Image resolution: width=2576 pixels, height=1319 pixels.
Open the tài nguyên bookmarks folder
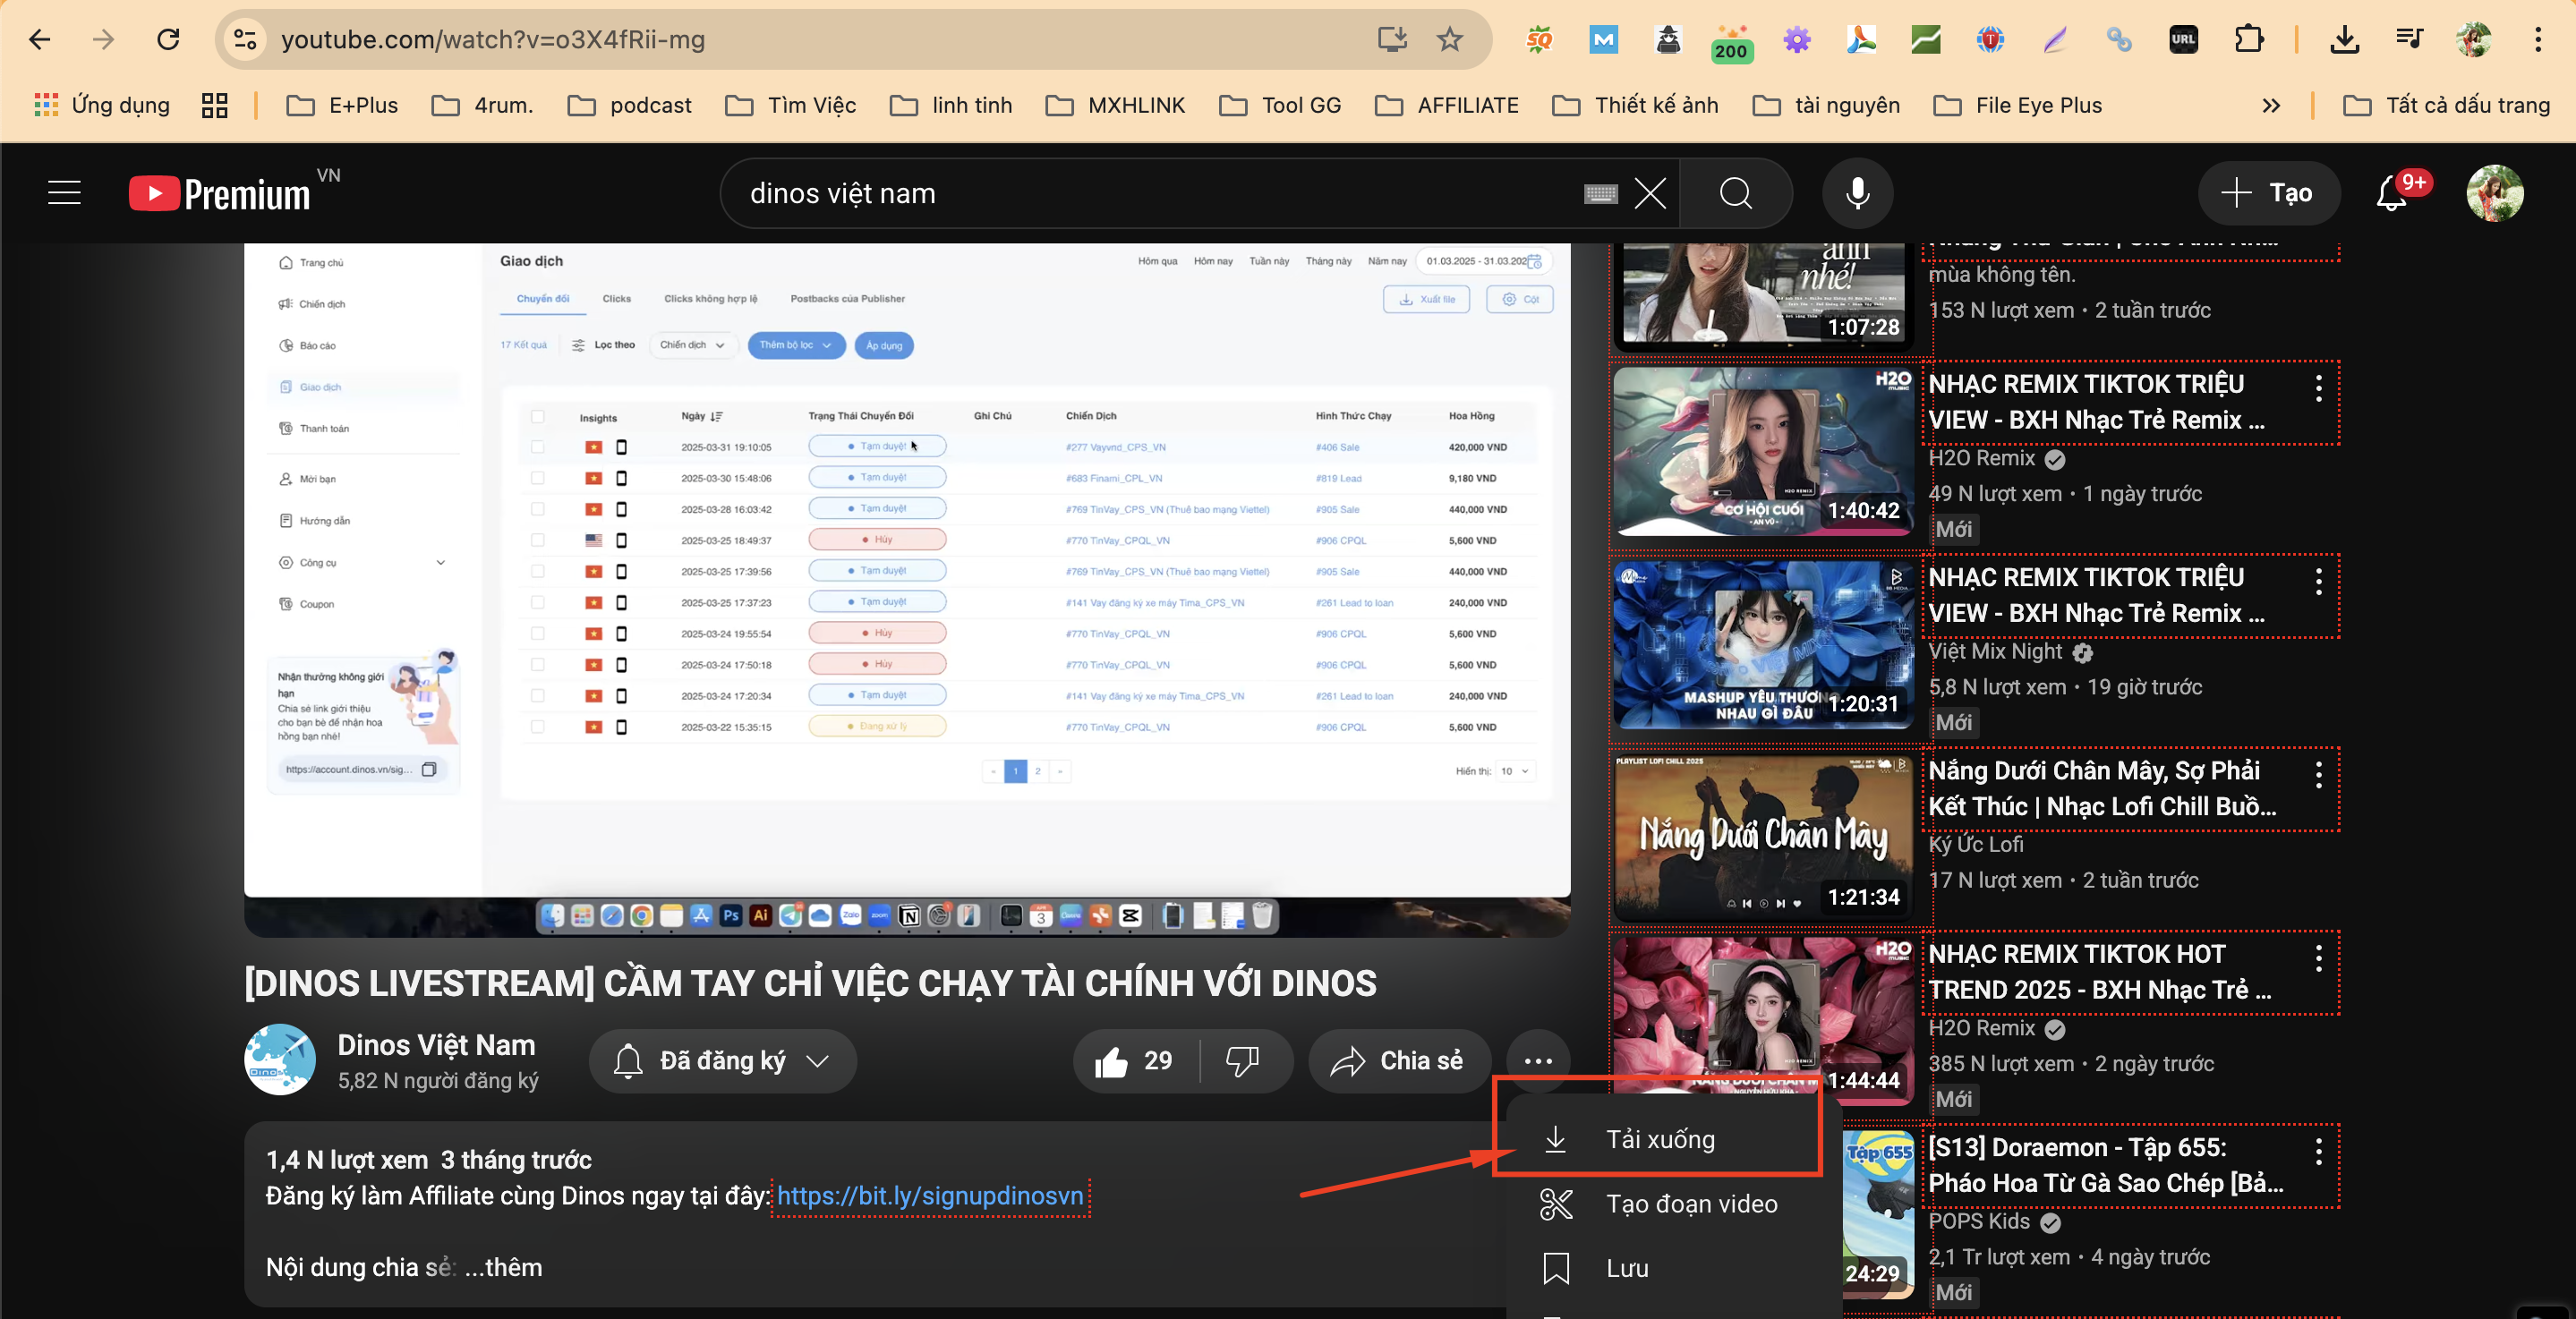point(1826,105)
